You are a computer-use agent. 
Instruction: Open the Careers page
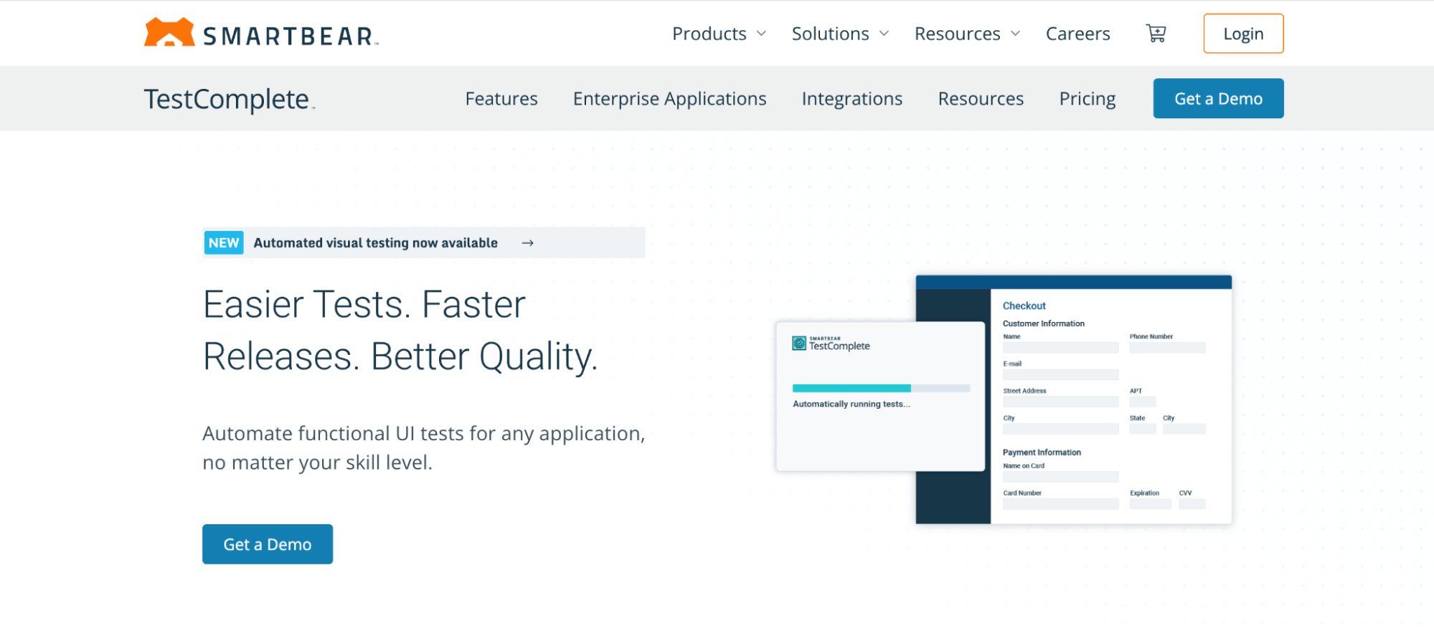coord(1077,34)
